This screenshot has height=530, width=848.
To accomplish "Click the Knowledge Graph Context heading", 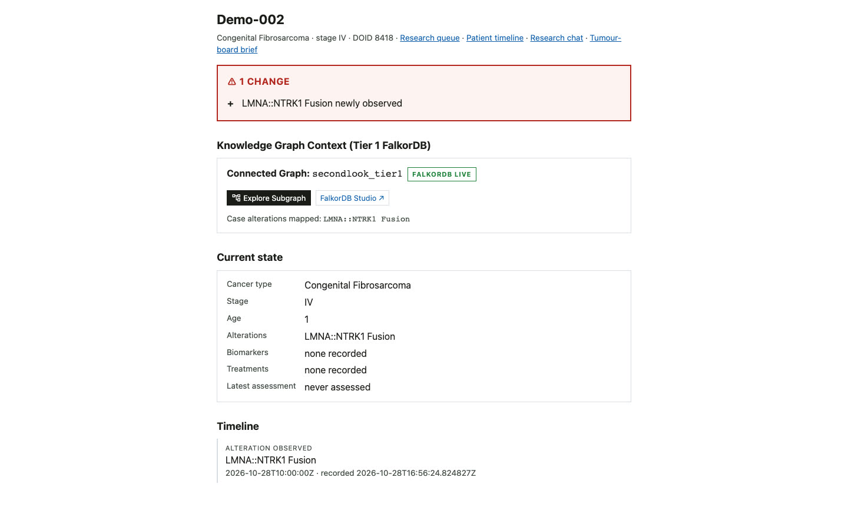I will (x=323, y=145).
